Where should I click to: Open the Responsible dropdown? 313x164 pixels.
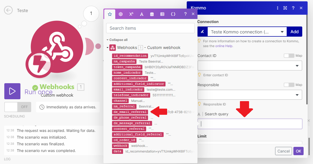click(x=250, y=95)
